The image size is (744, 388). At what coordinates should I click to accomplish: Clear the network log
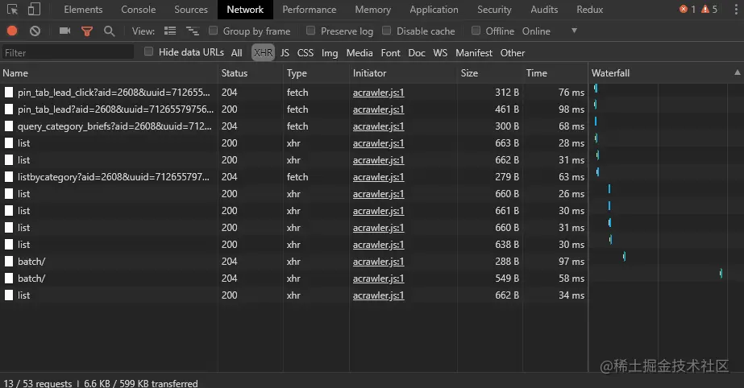point(35,31)
